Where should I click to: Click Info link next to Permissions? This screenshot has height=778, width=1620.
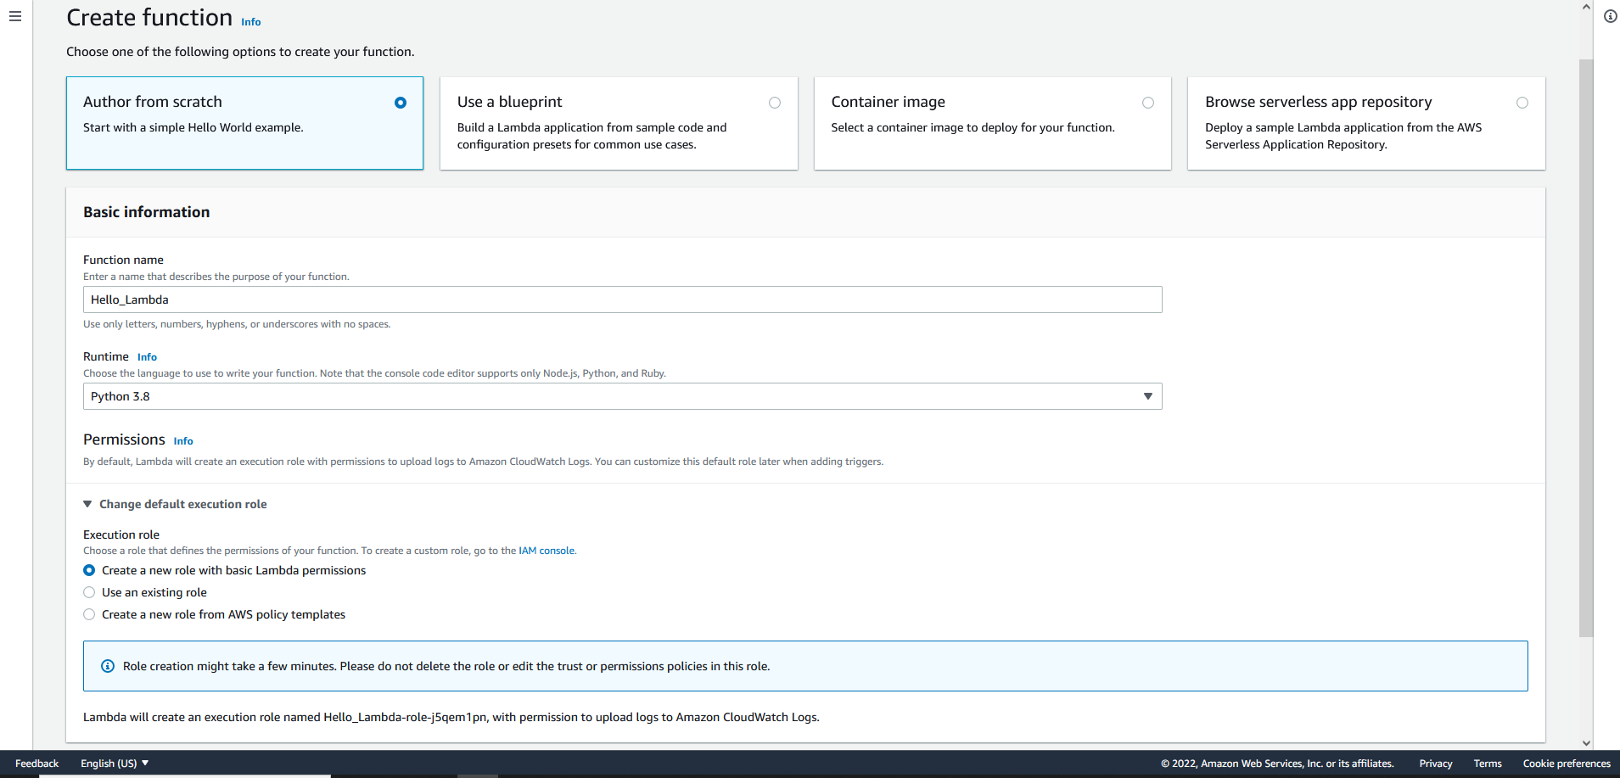coord(183,441)
